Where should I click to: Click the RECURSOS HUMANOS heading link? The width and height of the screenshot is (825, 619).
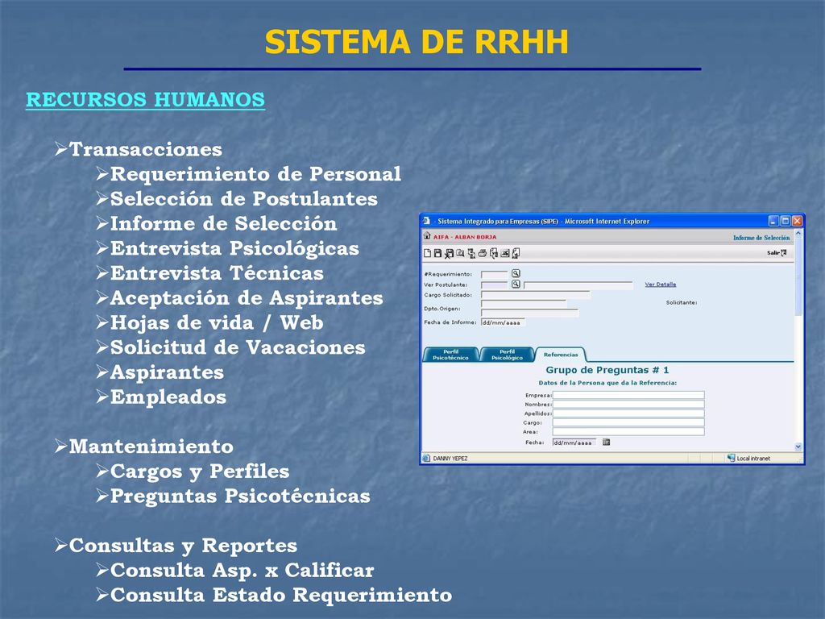coord(145,99)
